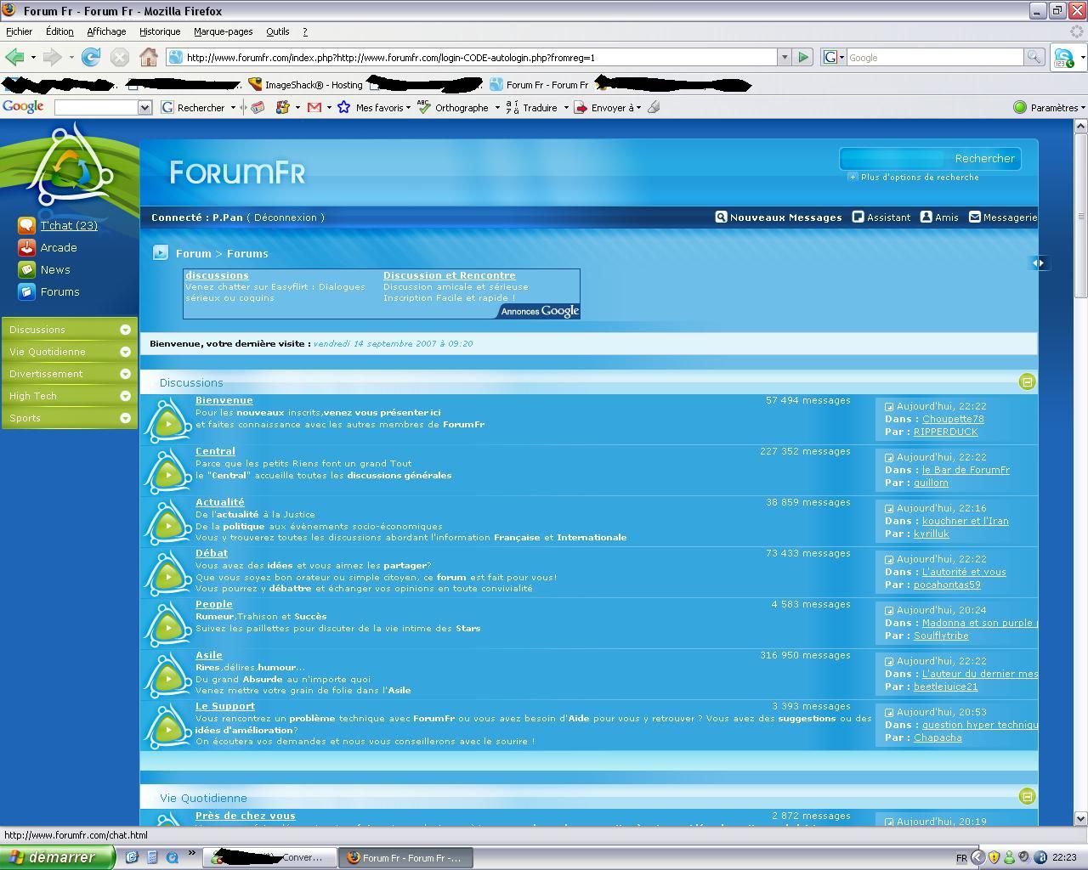Screen dimensions: 1088x870
Task: Click the search magnifier icon in Google box
Action: pos(1034,57)
